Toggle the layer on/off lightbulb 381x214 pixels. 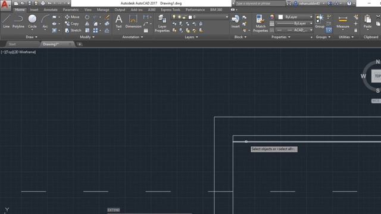pos(174,17)
